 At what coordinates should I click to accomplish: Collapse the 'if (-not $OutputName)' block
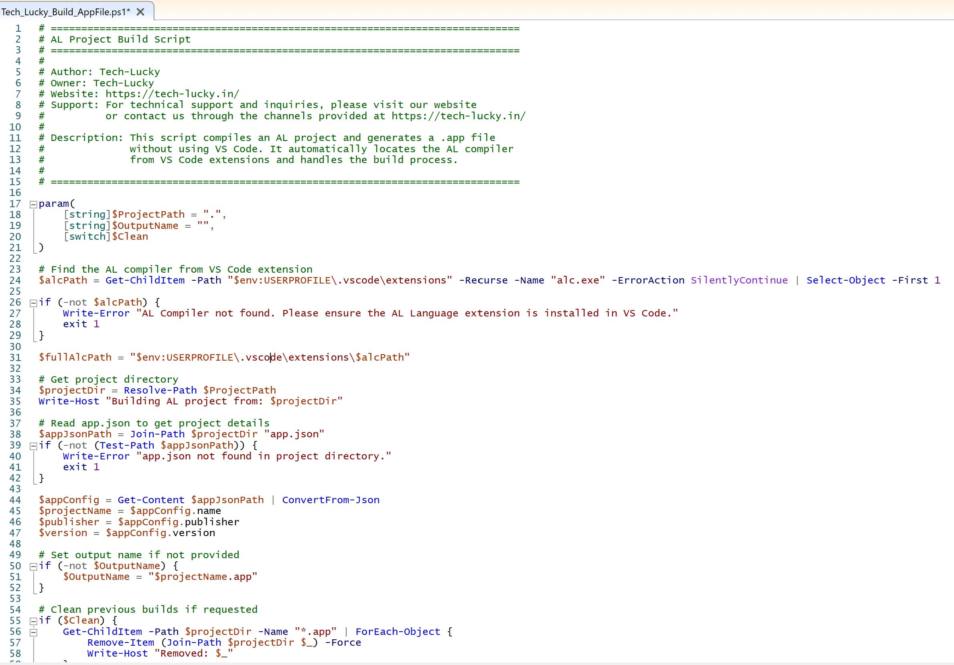click(x=33, y=567)
